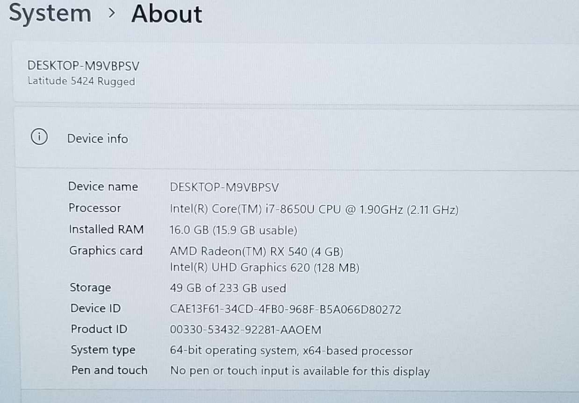Screen dimensions: 579x403
Task: Click the Storage label
Action: pyautogui.click(x=91, y=287)
